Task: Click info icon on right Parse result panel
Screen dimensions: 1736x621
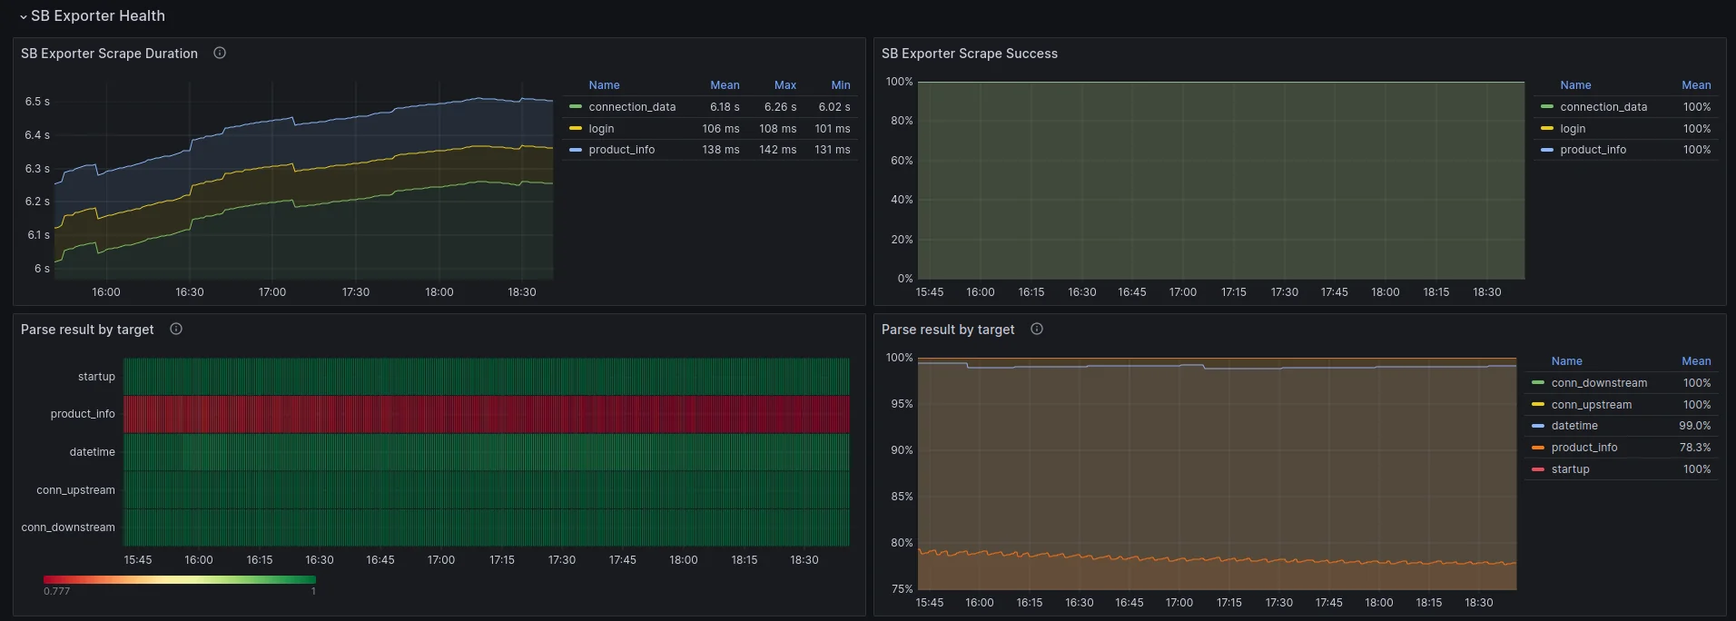Action: click(1037, 330)
